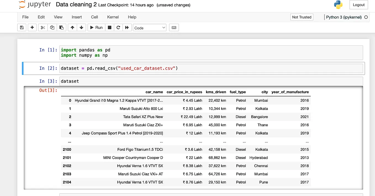Click the kernel status indicator circle
This screenshot has height=196, width=375.
pos(366,17)
